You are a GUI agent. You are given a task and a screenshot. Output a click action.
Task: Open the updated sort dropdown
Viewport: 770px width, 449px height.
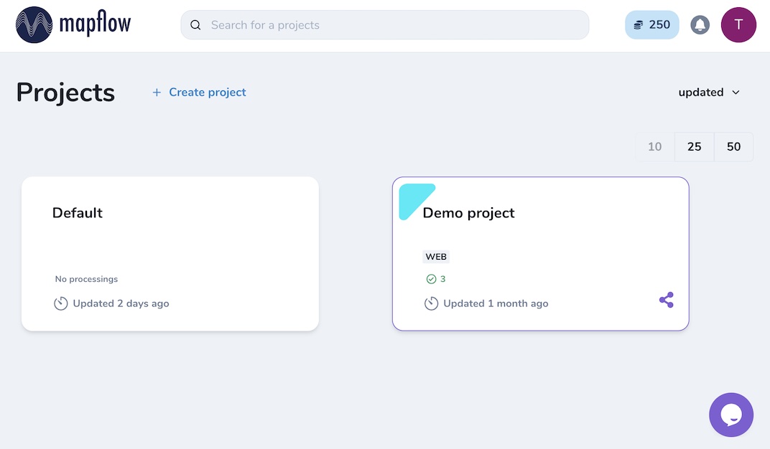tap(701, 92)
